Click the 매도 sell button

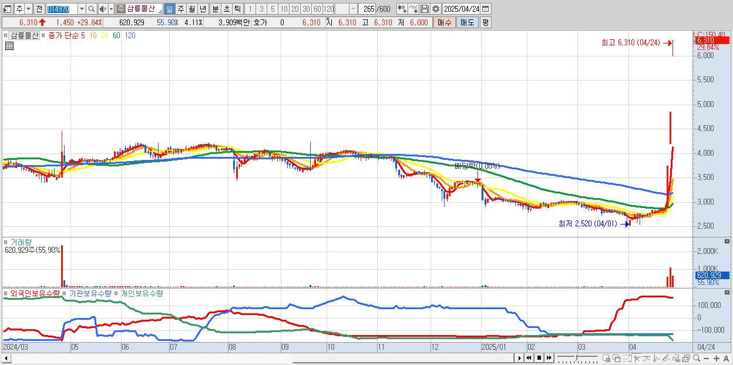(x=467, y=22)
